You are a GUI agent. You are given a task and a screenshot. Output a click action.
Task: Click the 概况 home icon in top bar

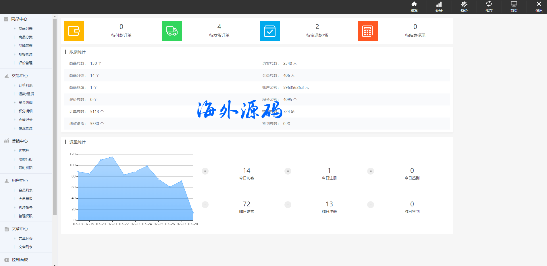pos(414,7)
